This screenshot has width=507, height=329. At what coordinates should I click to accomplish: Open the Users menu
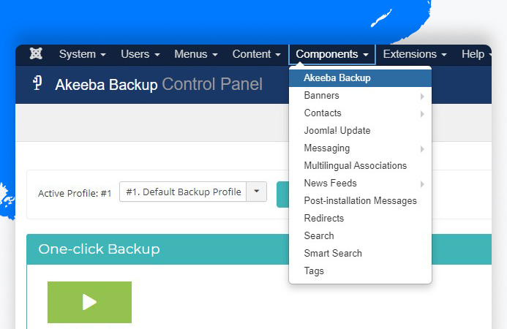pyautogui.click(x=140, y=54)
